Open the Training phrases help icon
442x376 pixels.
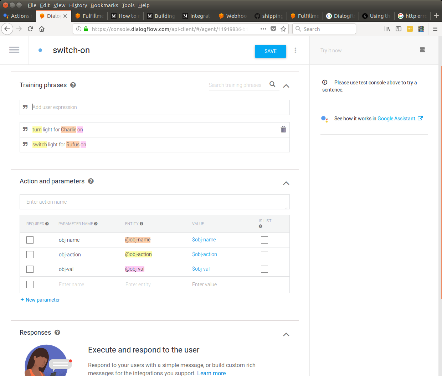73,85
